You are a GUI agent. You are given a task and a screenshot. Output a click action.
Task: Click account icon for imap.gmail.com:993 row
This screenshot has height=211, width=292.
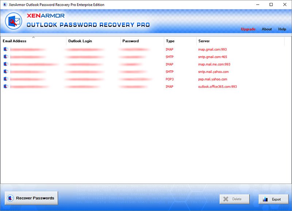[5, 49]
